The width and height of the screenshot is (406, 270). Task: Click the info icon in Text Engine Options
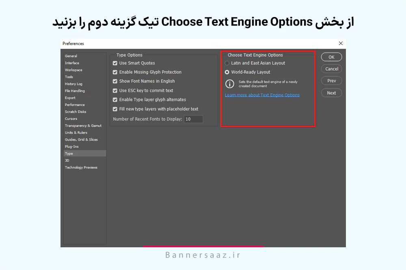pyautogui.click(x=230, y=84)
